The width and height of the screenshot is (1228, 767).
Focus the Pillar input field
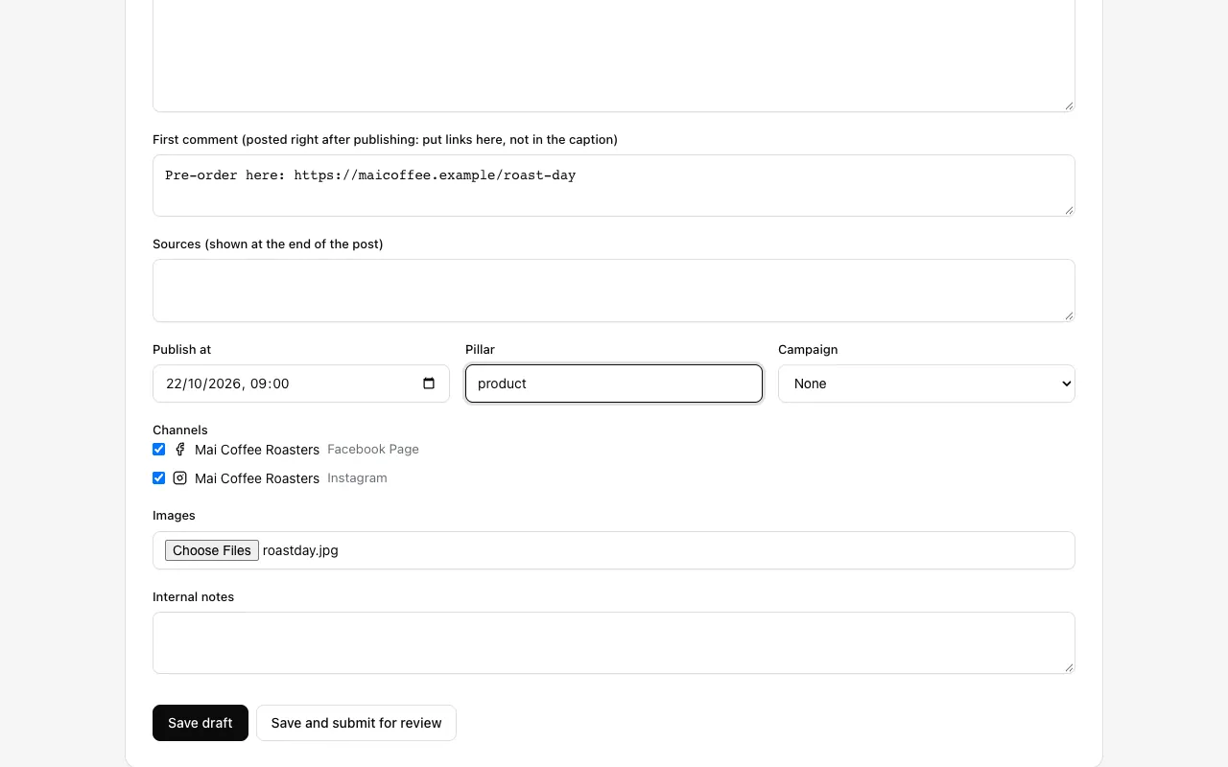(614, 383)
